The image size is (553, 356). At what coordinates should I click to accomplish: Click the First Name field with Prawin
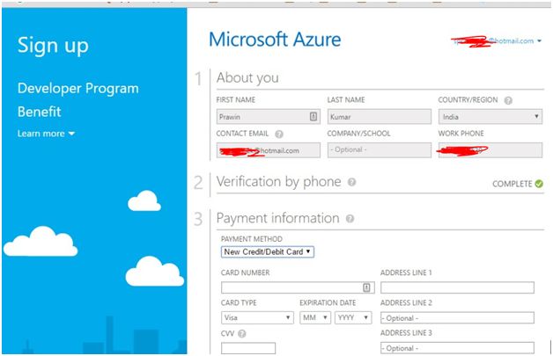tap(269, 117)
